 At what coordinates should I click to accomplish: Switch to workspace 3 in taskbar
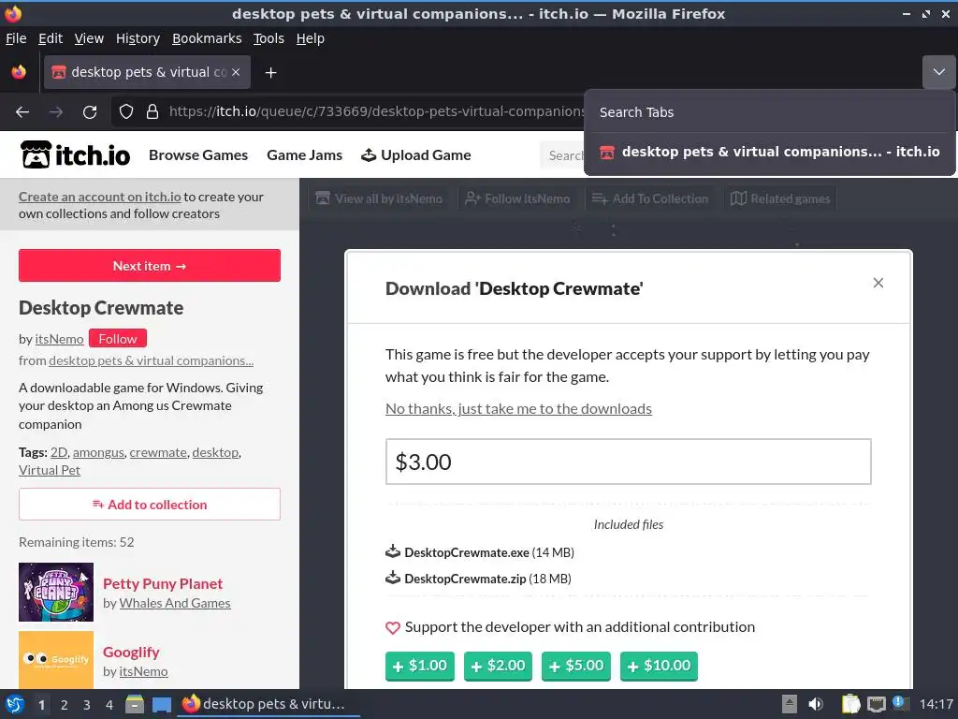click(87, 705)
